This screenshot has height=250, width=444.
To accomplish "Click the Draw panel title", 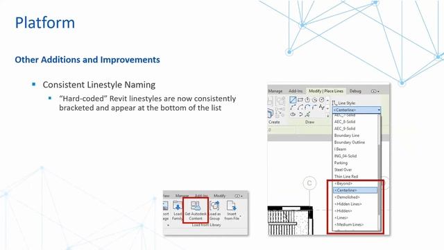I will click(x=309, y=122).
